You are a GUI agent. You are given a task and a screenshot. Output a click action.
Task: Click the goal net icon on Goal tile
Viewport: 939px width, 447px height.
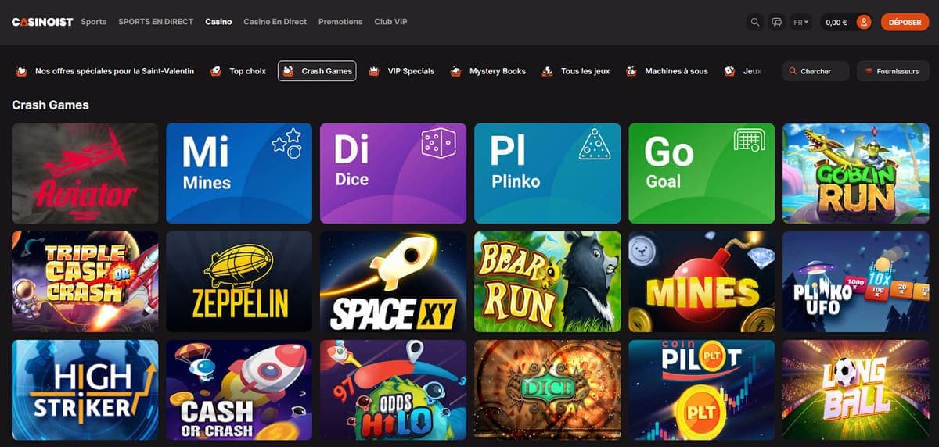[x=749, y=140]
